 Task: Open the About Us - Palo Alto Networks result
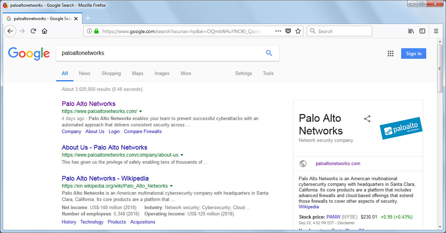pos(105,147)
